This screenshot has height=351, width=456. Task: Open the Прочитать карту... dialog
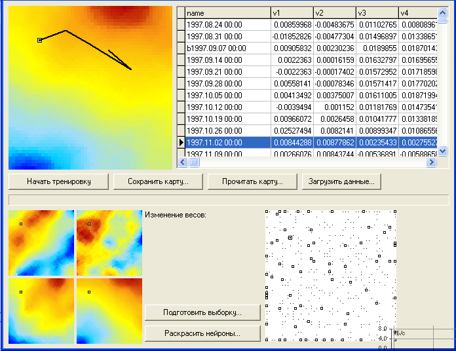pyautogui.click(x=252, y=181)
